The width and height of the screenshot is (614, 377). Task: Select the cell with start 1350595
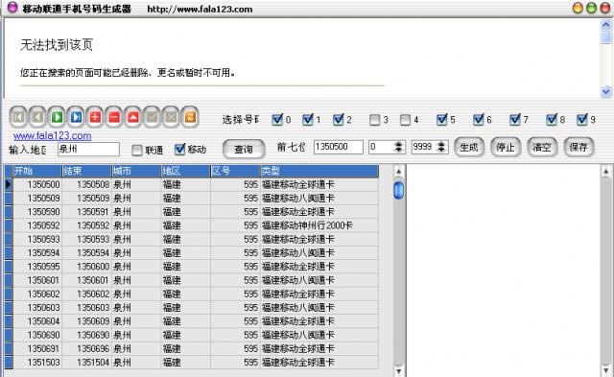[37, 267]
